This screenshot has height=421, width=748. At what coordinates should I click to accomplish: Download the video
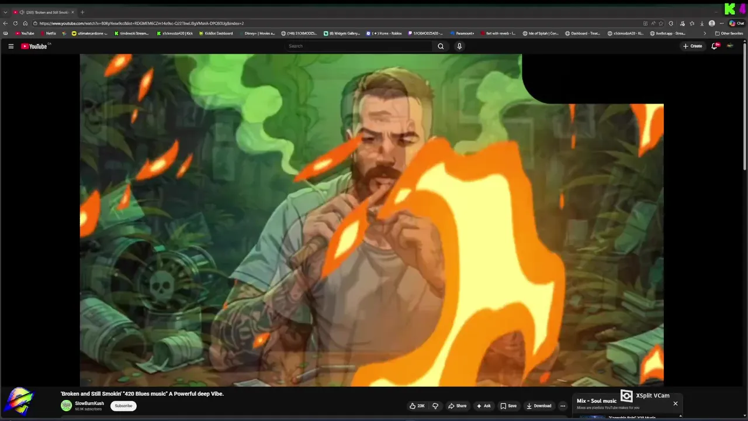(539, 406)
